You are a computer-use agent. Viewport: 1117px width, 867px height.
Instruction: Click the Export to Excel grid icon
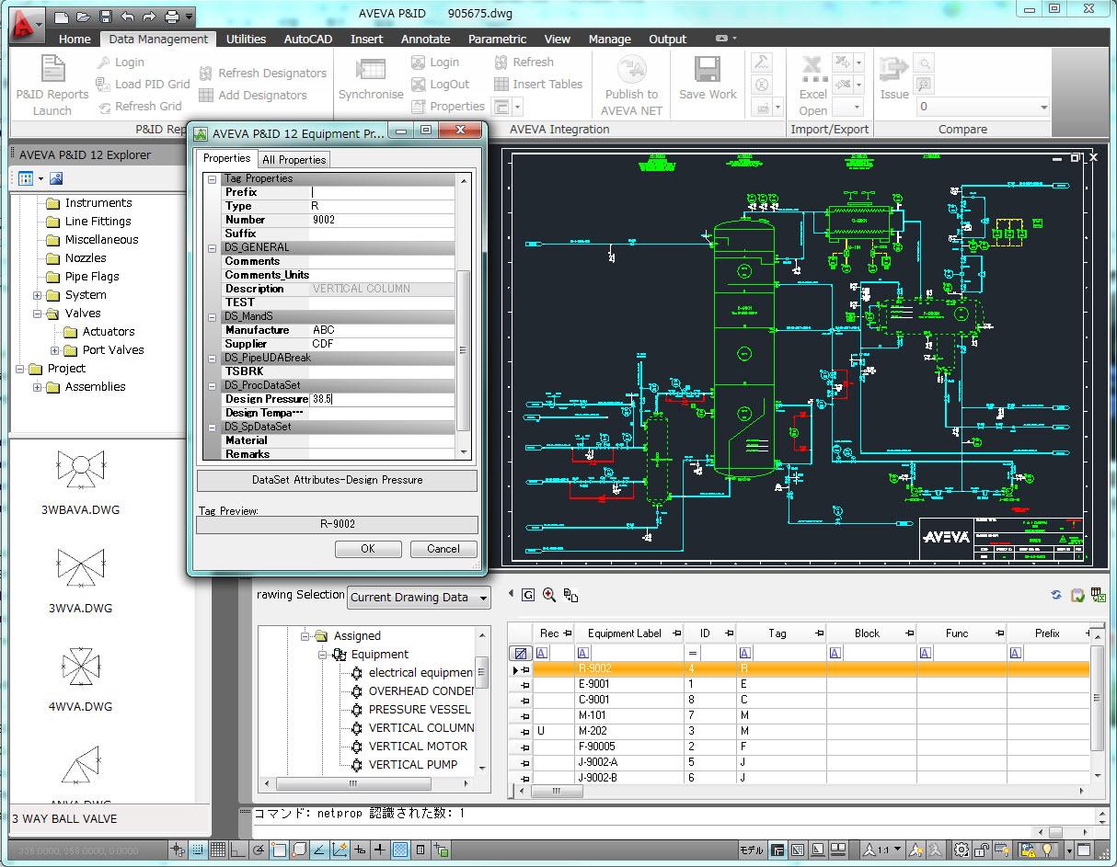tap(1099, 595)
